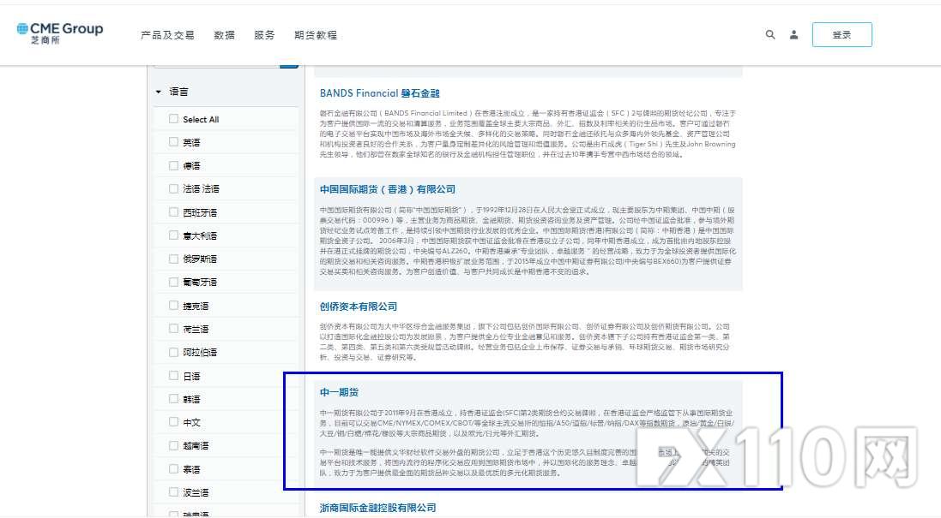Click the user account icon
941x518 pixels.
(794, 35)
